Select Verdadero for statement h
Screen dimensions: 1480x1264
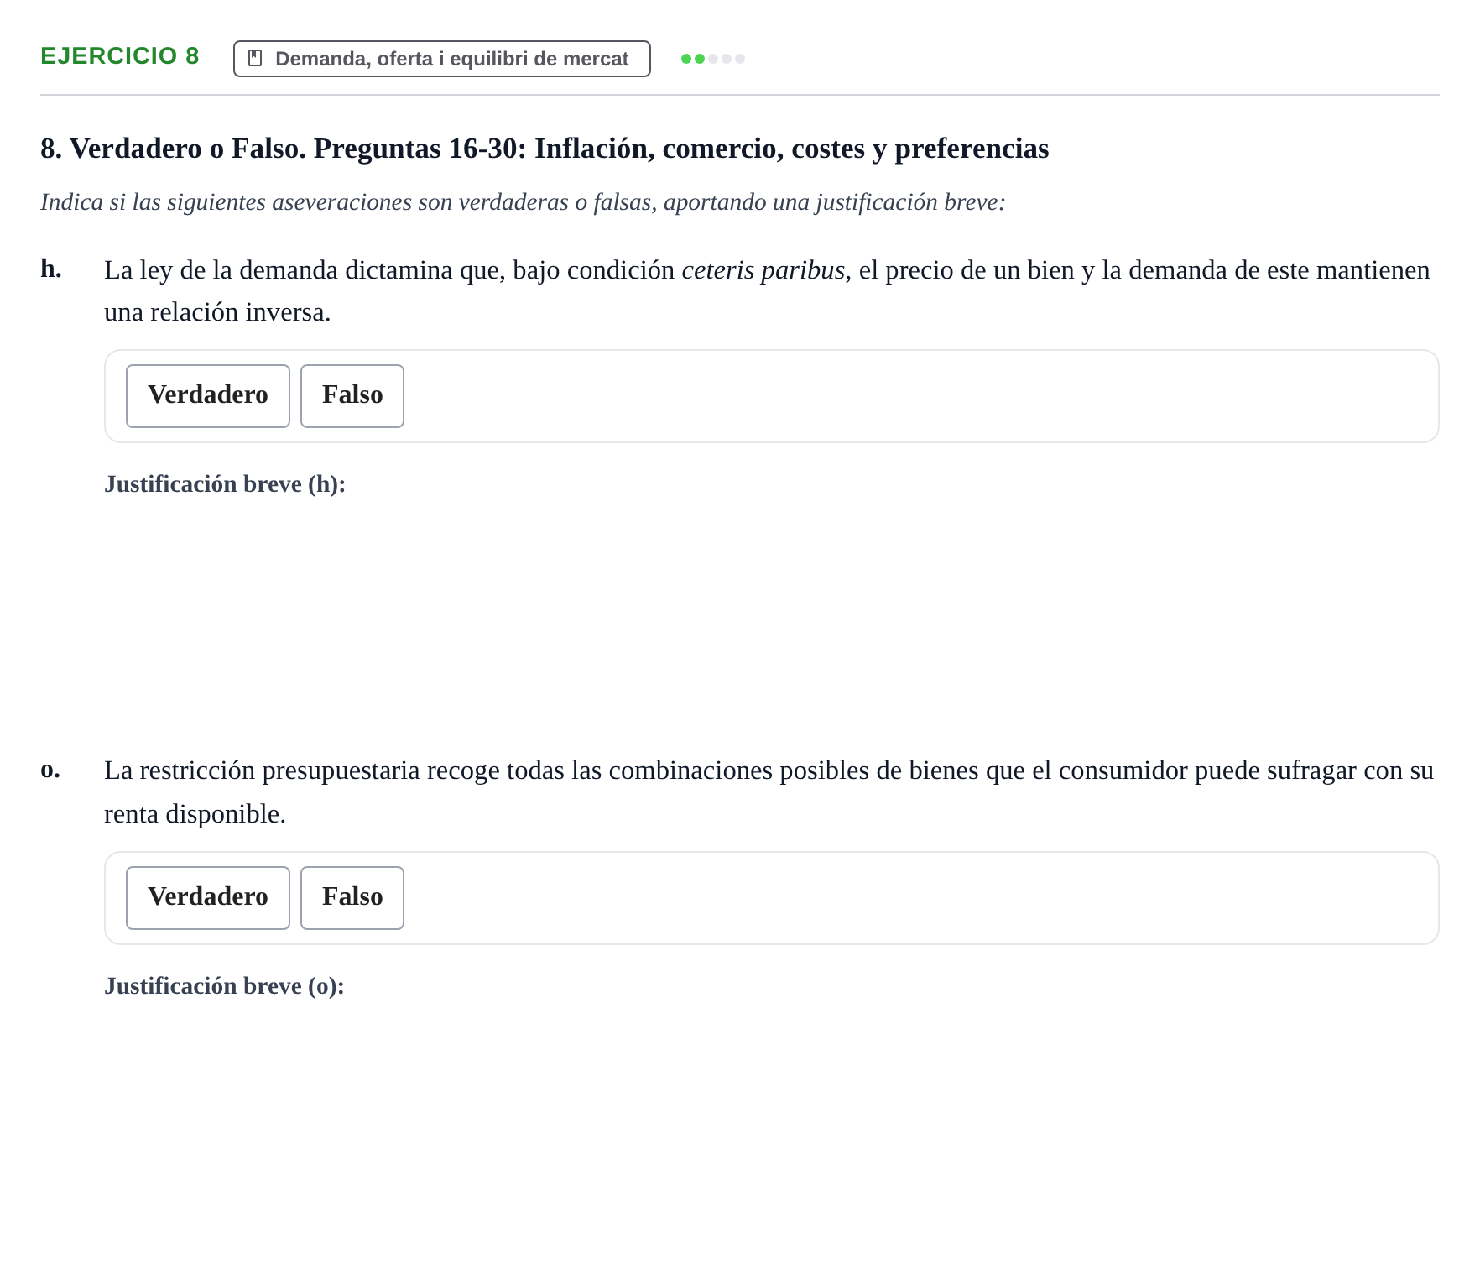pos(208,395)
